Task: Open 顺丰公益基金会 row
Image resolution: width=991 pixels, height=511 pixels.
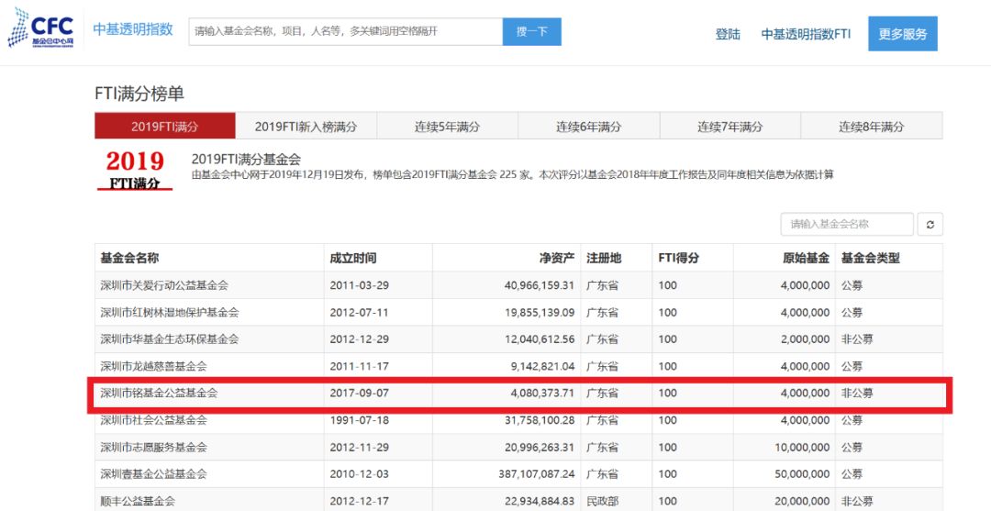Action: pyautogui.click(x=138, y=501)
